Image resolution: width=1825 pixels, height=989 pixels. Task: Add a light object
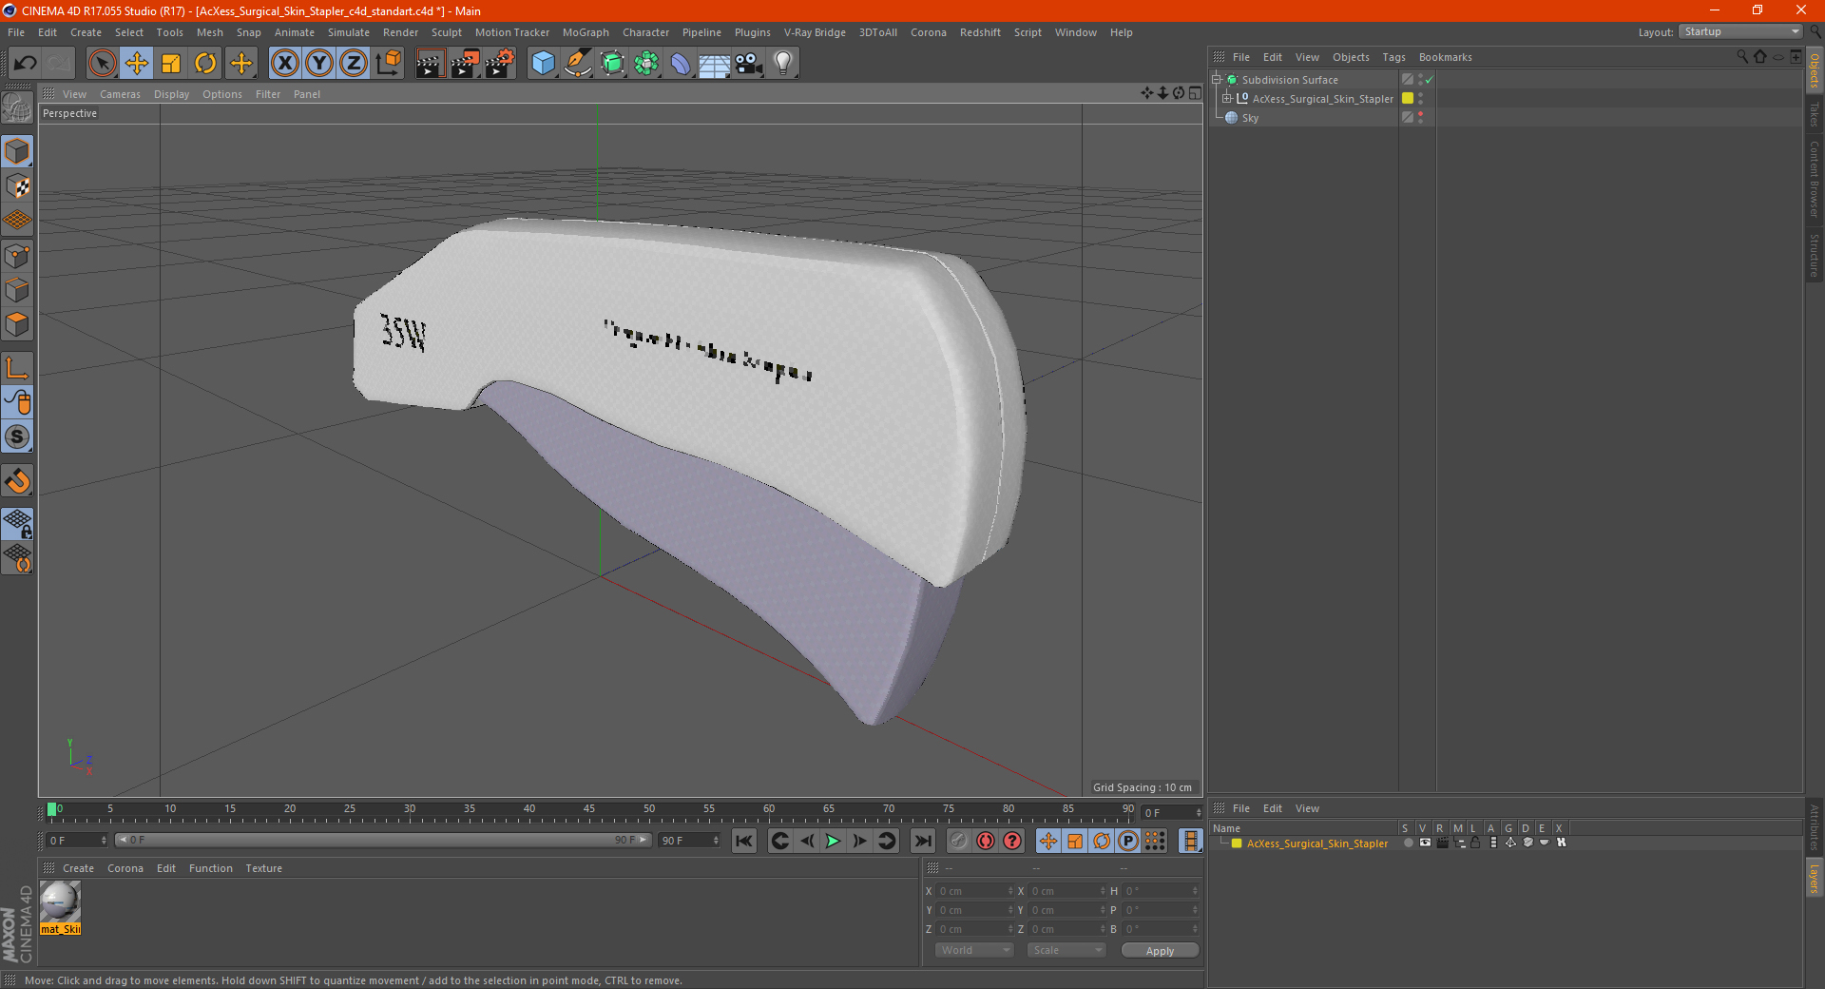(782, 64)
